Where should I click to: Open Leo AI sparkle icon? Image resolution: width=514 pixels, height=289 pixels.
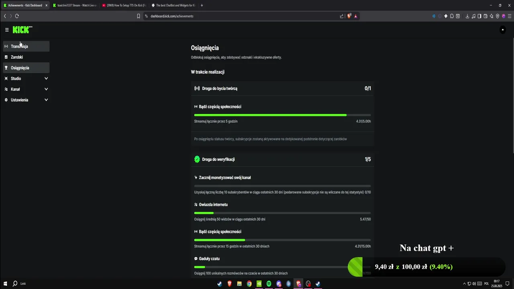pos(492,16)
